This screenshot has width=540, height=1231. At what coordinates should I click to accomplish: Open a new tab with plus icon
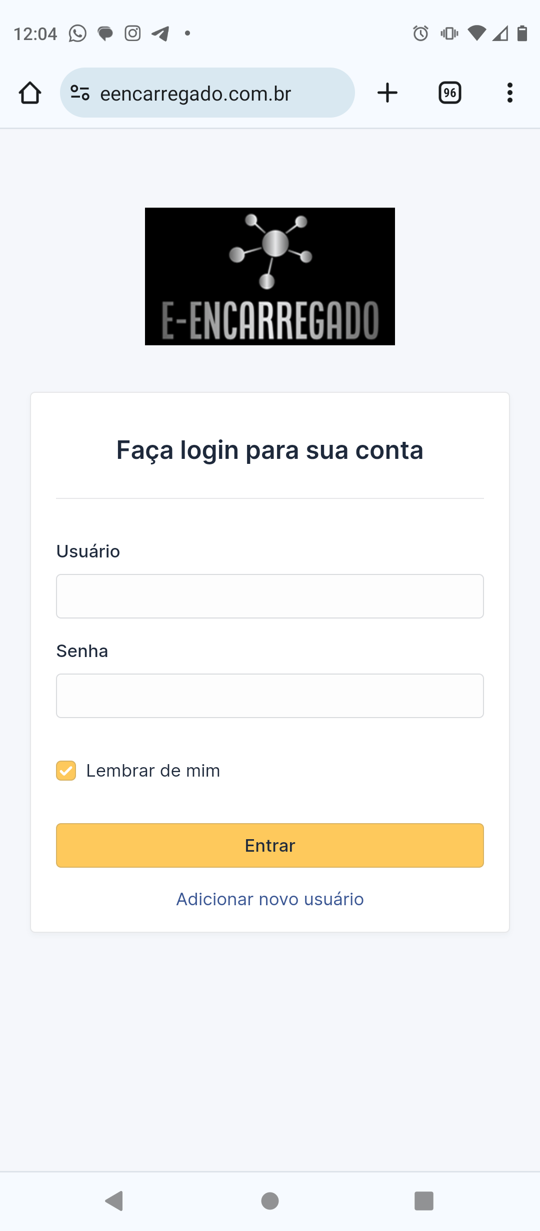(x=387, y=93)
